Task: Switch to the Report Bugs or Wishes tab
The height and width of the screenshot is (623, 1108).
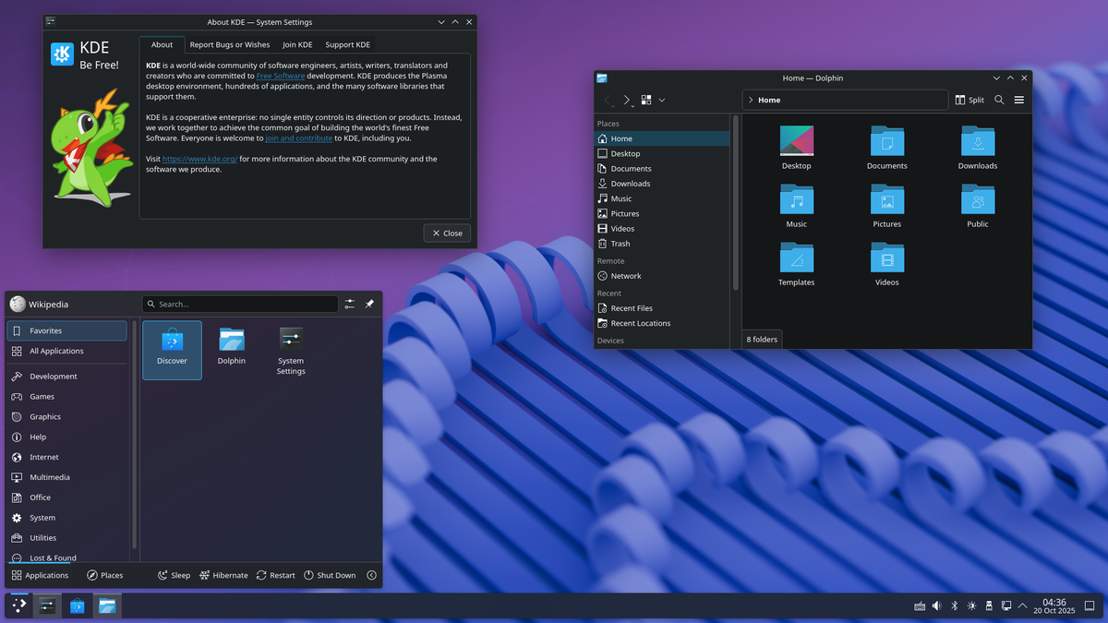Action: 230,44
